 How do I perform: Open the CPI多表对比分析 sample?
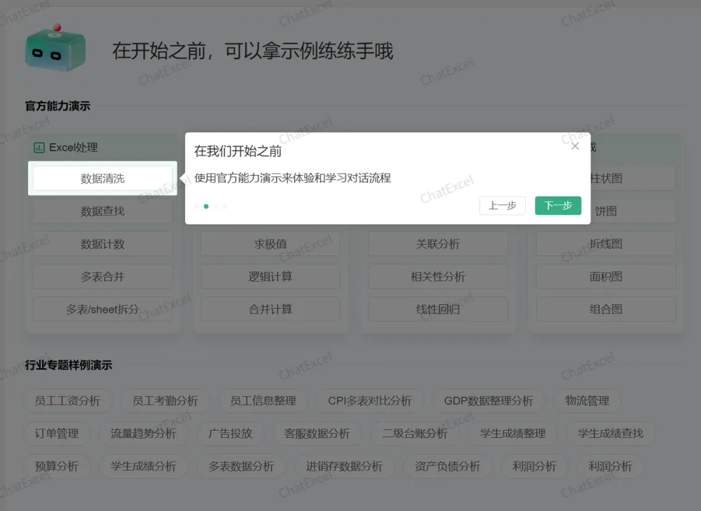[x=370, y=401]
